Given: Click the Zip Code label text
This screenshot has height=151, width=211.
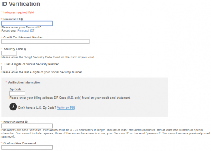Looking at the screenshot, I should pos(15,89).
